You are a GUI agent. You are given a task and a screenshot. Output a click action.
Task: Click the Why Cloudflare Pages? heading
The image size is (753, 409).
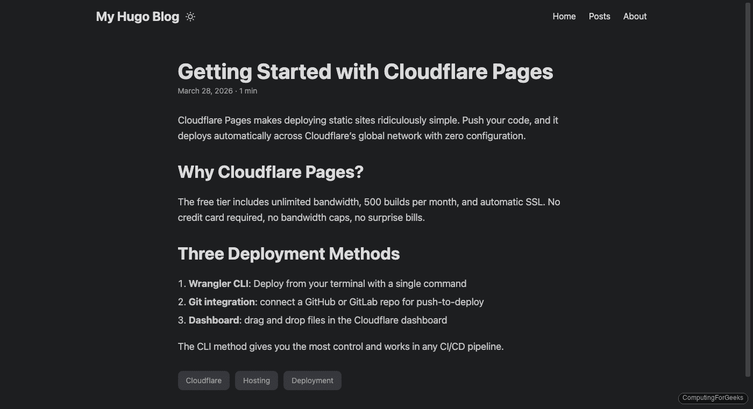pos(271,171)
